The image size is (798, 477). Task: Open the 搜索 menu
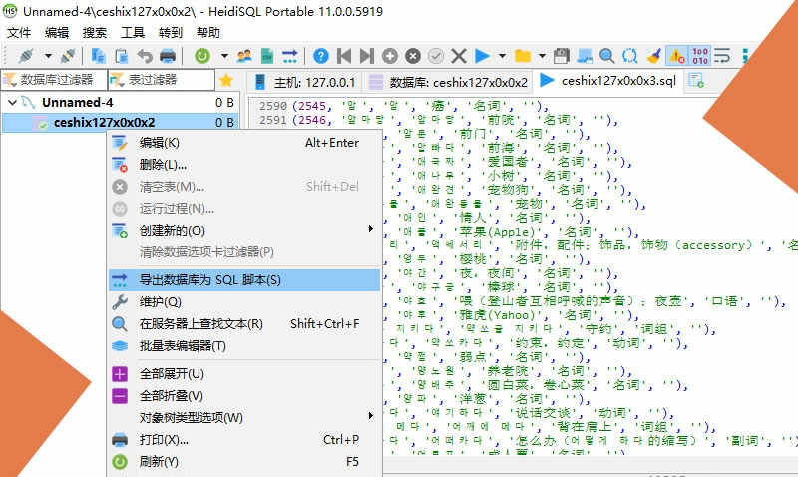(95, 33)
